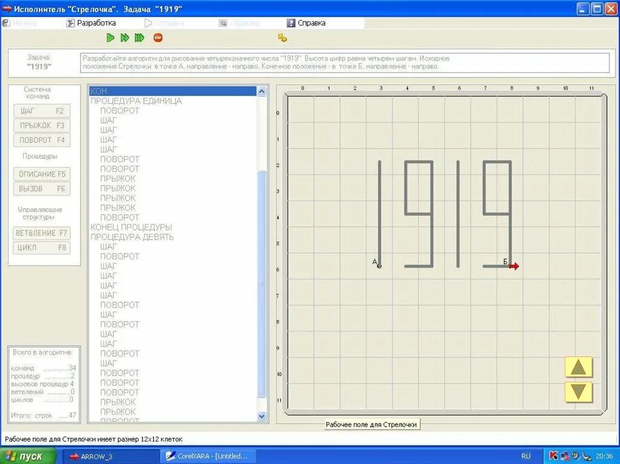Click the ПРЫЖОК F3 command button
This screenshot has width=620, height=464.
pyautogui.click(x=42, y=126)
